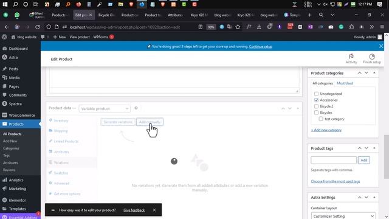389x219 pixels.
Task: Open Astra menu in sidebar
Action: pyautogui.click(x=13, y=57)
